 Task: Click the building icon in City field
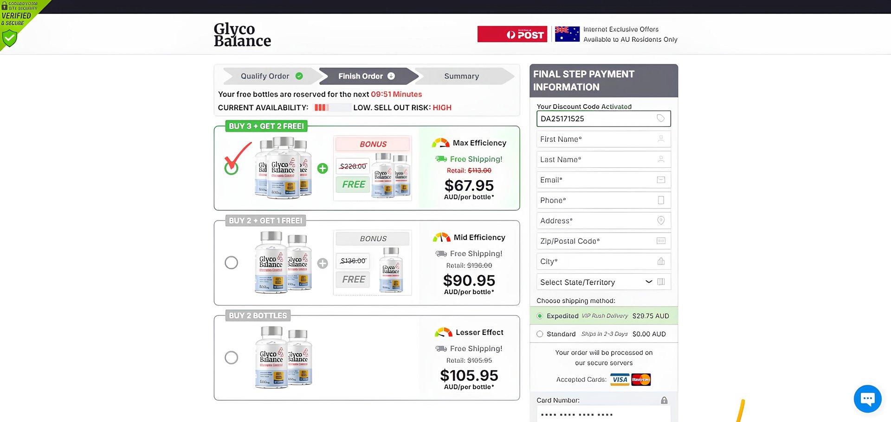(661, 261)
